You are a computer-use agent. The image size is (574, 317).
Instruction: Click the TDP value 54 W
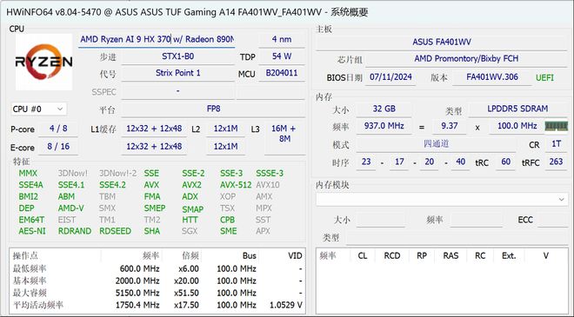pos(282,56)
